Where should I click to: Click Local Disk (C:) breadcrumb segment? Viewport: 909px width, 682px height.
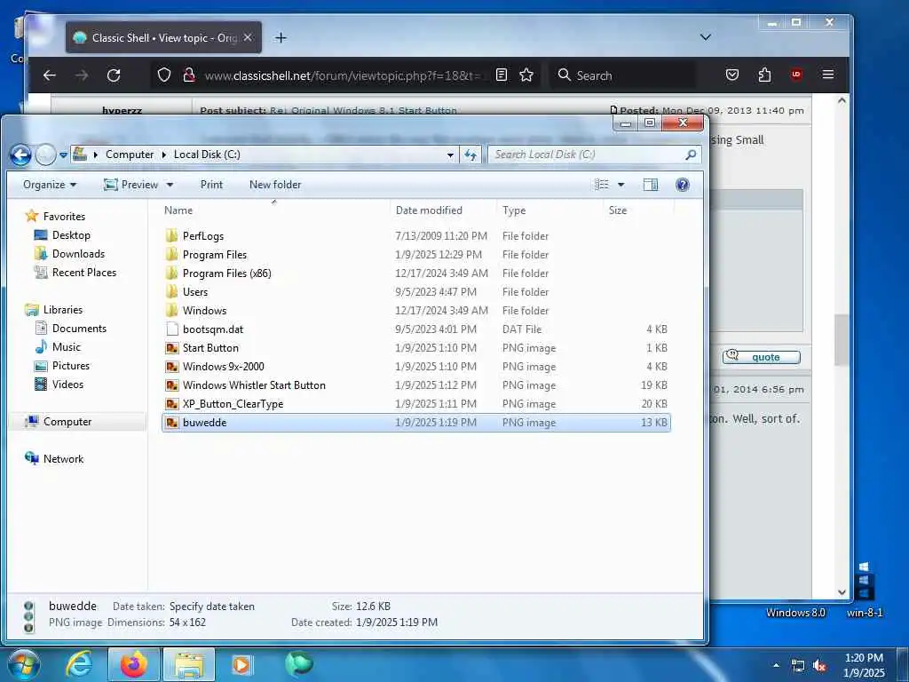pyautogui.click(x=207, y=155)
